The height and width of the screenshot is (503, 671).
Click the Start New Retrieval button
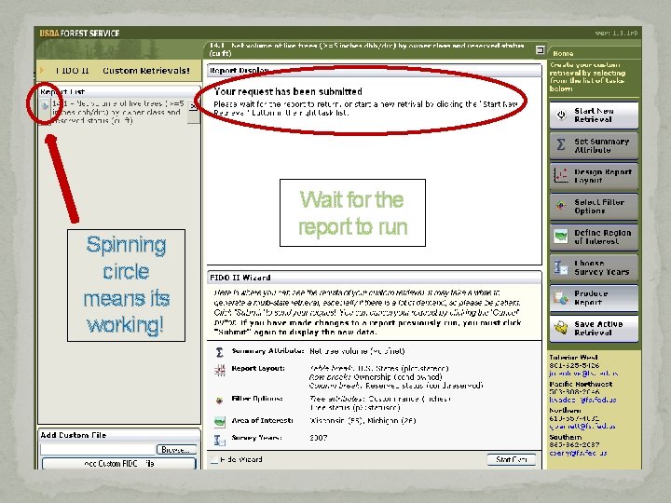click(594, 116)
